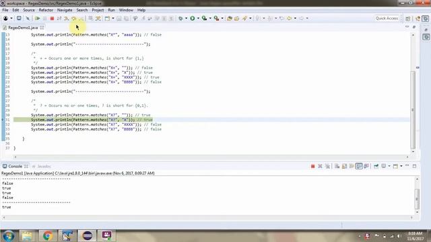The height and width of the screenshot is (242, 431).
Task: Open the Search toolbar dropdown arrow
Action: click(x=251, y=18)
